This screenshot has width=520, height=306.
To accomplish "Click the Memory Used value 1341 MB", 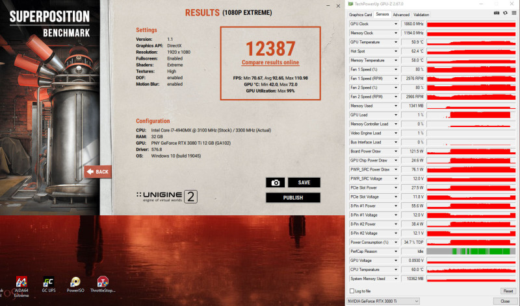I will tap(413, 106).
